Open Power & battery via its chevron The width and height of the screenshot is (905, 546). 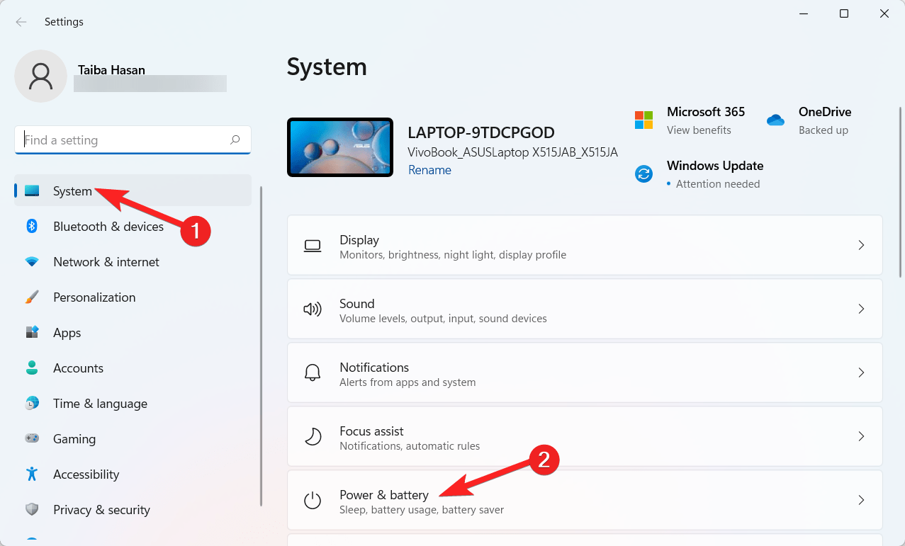862,500
